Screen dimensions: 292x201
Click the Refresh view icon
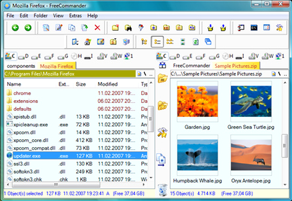pyautogui.click(x=195, y=42)
